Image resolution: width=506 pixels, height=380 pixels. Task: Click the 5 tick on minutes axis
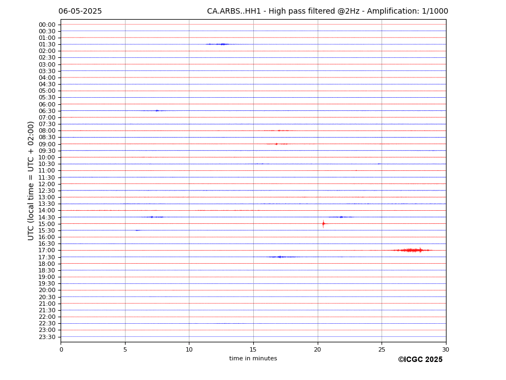(125, 349)
